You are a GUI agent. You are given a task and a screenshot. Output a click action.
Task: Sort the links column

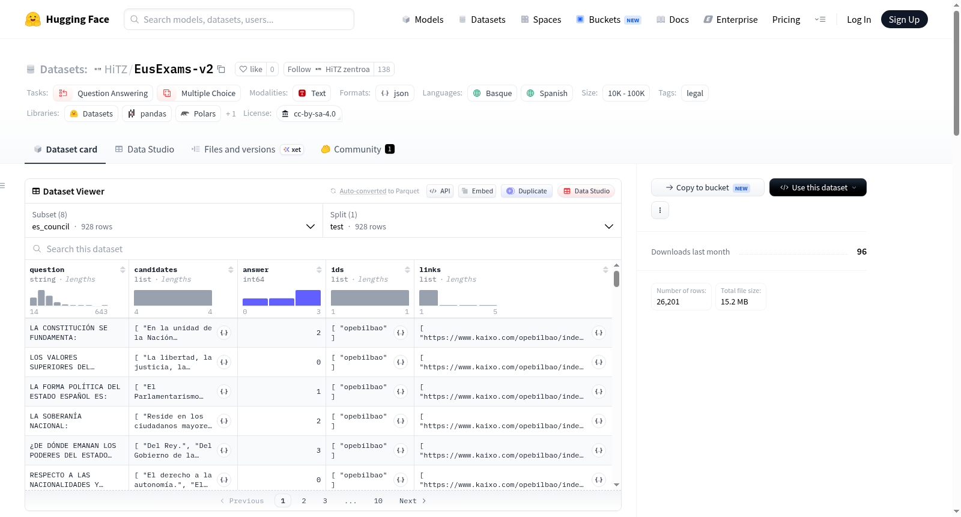(605, 270)
